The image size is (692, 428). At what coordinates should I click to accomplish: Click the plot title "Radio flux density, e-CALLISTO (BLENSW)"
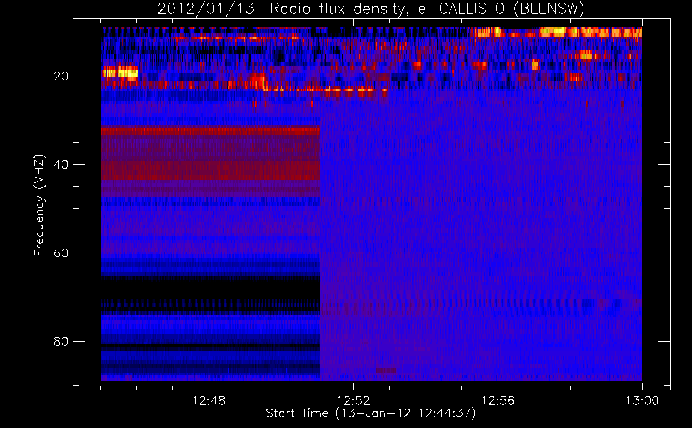[x=427, y=9]
